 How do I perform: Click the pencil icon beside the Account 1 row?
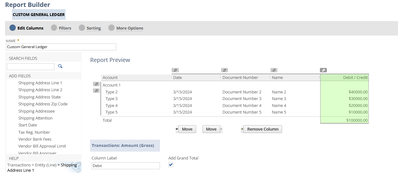coord(96,84)
